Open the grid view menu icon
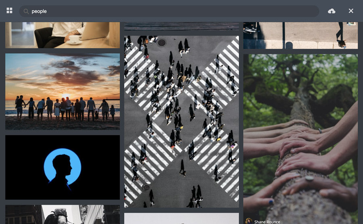 (10, 10)
